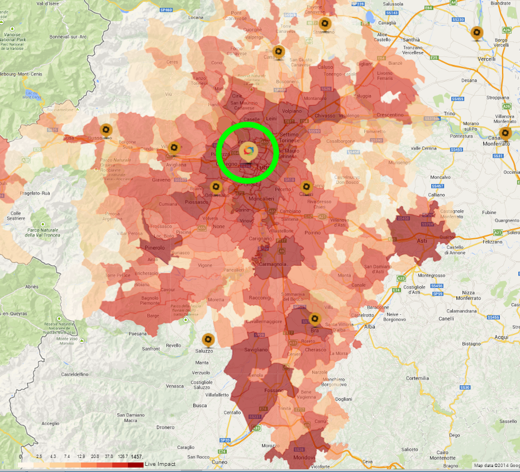Image resolution: width=520 pixels, height=472 pixels.
Task: Select the Saluzzo map pin
Action: [x=208, y=339]
